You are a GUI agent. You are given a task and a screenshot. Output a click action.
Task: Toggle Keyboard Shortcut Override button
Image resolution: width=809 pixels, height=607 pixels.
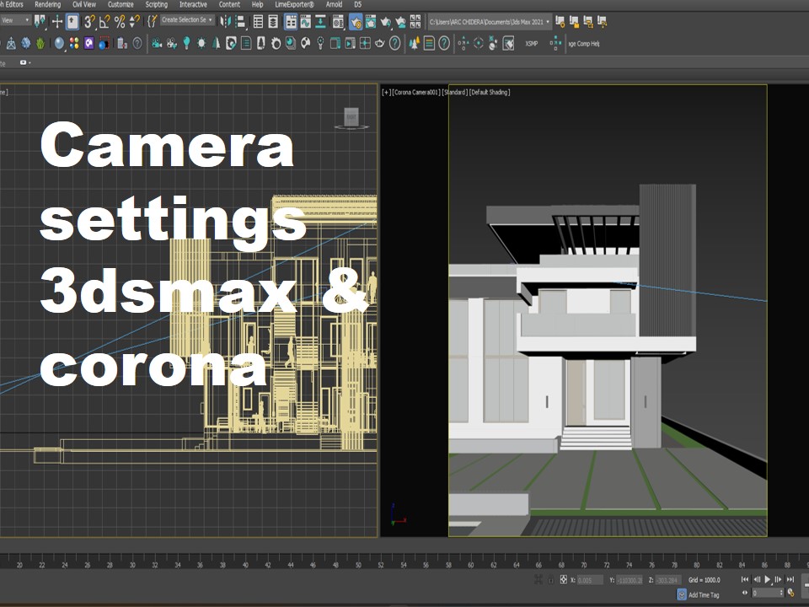(x=72, y=21)
